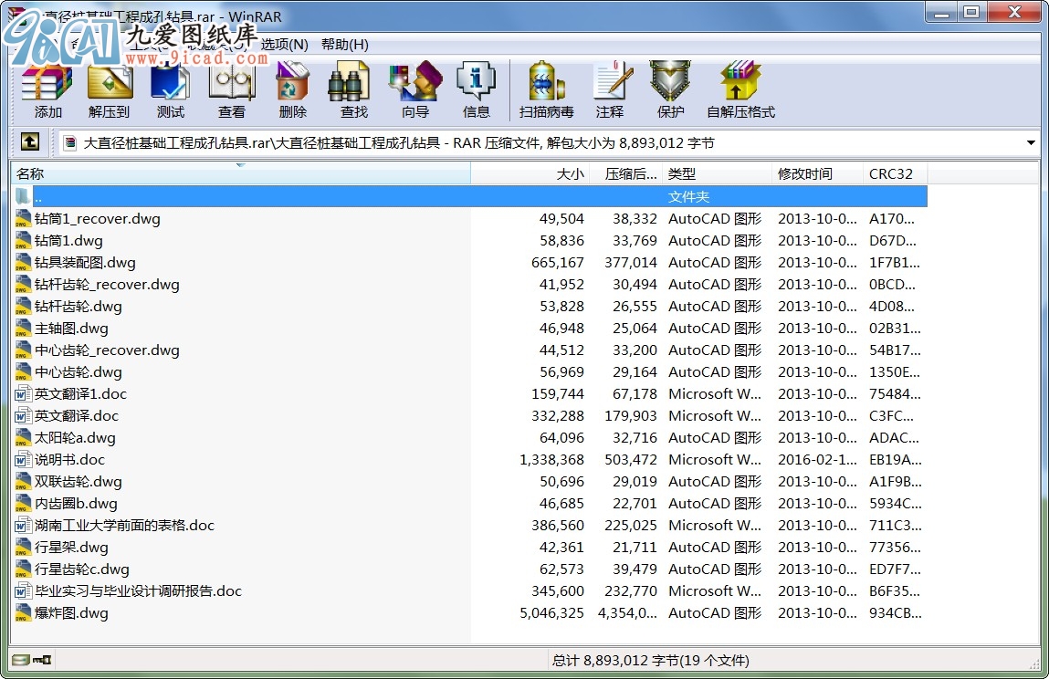The width and height of the screenshot is (1049, 679).
Task: Sort by Name (名称) column header
Action: click(x=241, y=174)
